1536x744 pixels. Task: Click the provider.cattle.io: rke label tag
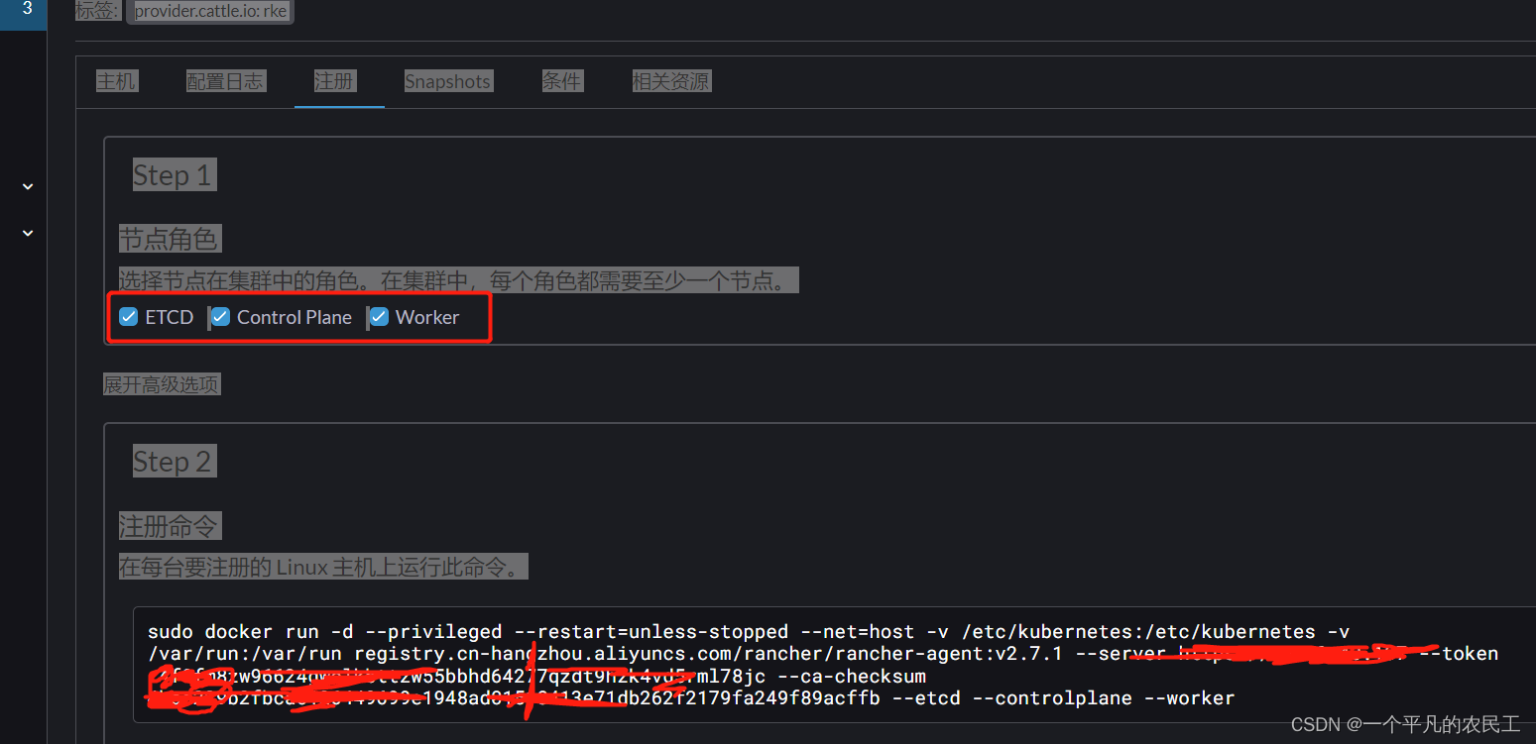[210, 12]
